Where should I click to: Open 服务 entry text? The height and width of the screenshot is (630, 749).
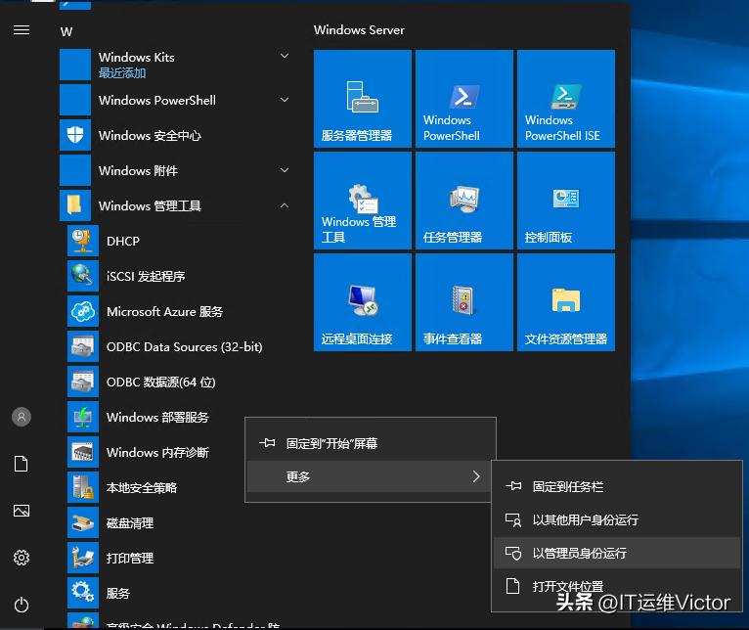[118, 593]
